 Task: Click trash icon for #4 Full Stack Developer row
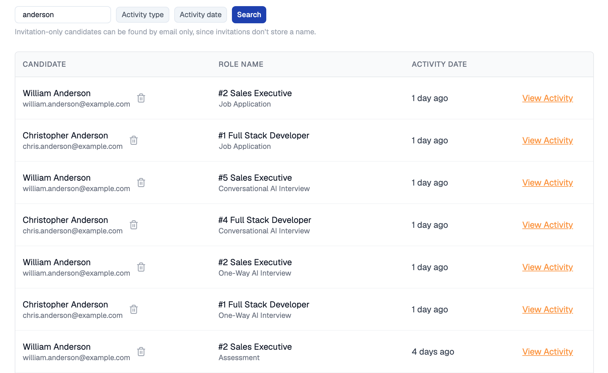(x=134, y=225)
